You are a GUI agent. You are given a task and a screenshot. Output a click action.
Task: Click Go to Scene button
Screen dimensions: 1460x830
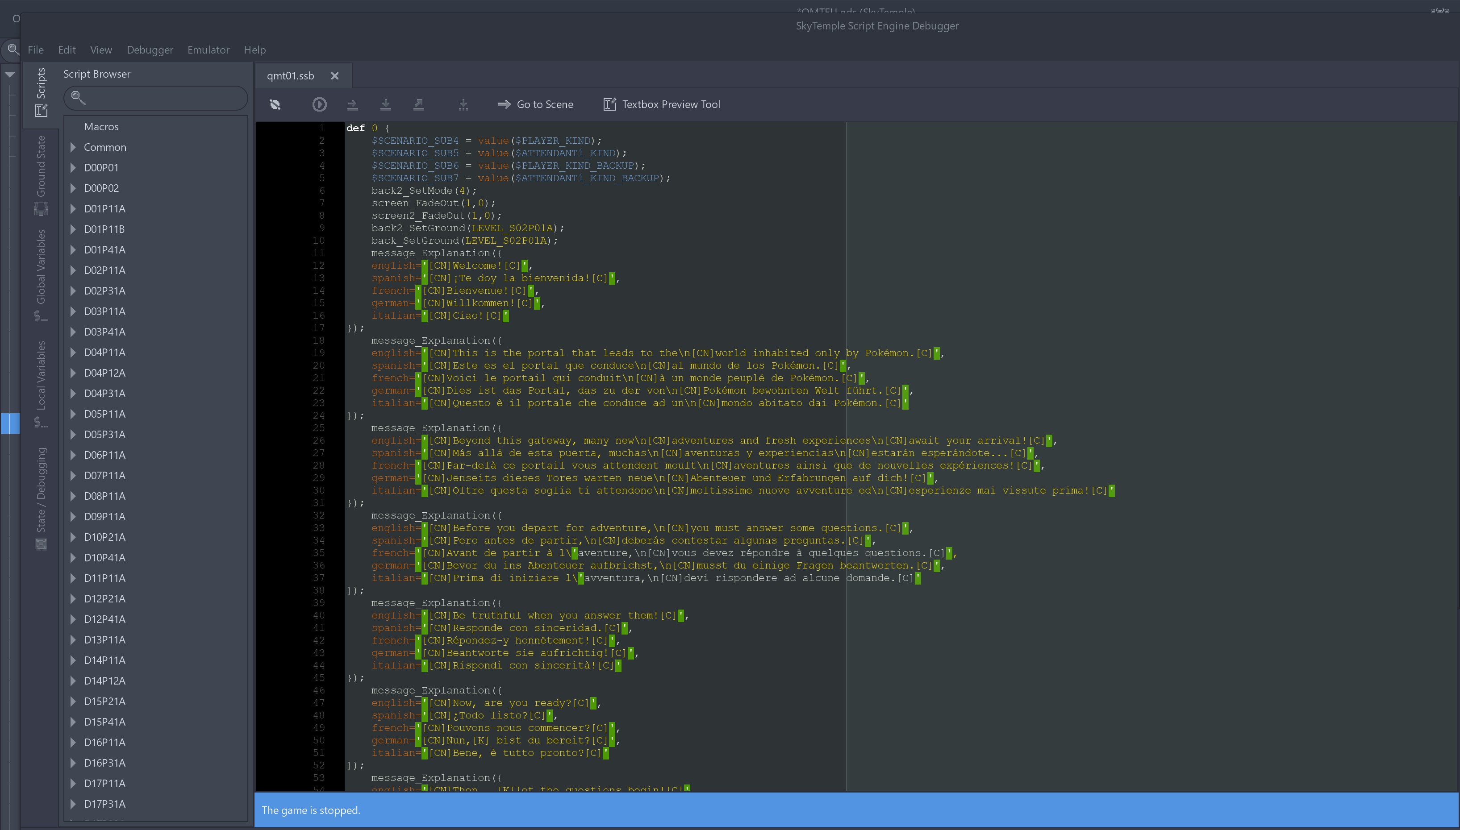pos(535,104)
